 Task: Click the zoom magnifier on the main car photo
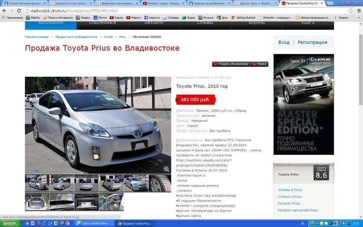pos(167,169)
